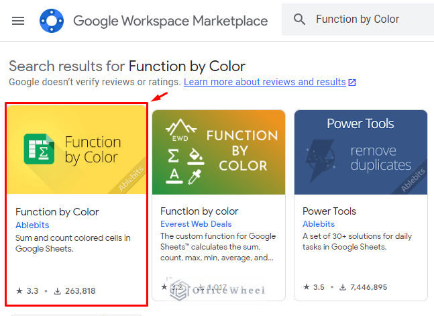This screenshot has width=434, height=316.
Task: Select the Function by color title by Everest
Action: (x=199, y=211)
